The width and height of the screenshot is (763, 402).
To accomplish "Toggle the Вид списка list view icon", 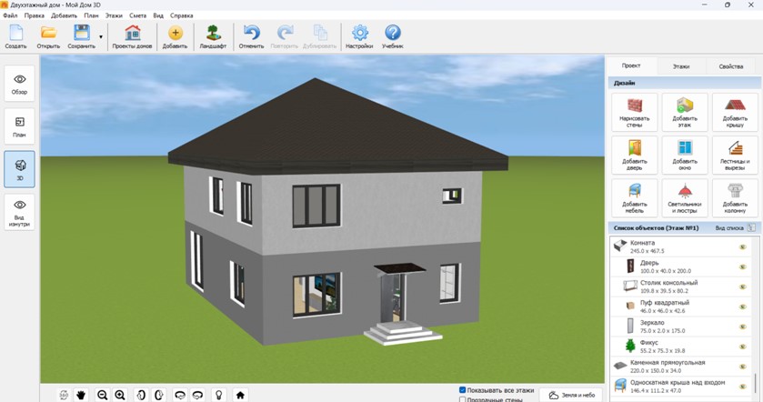I will click(x=752, y=227).
